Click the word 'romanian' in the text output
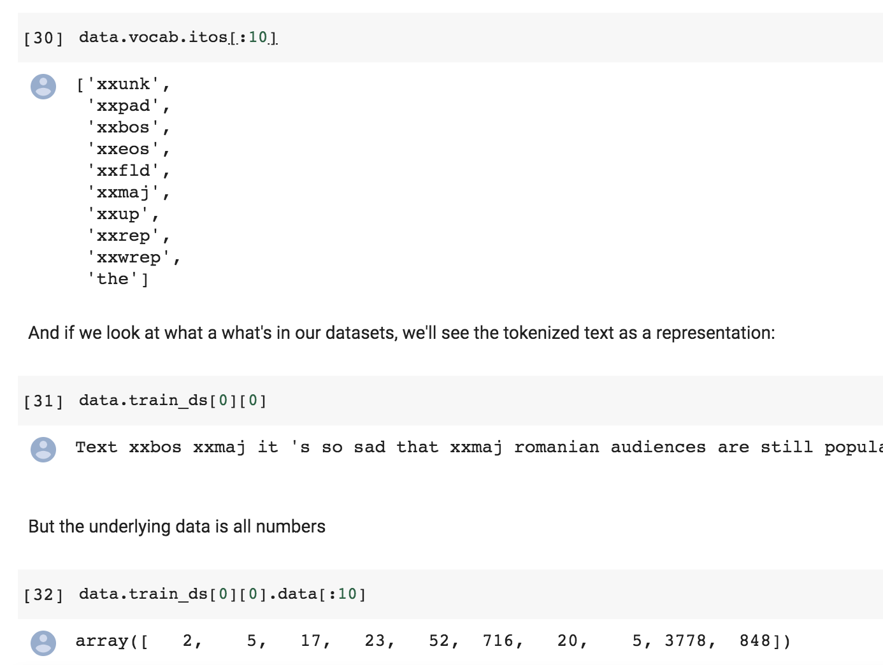This screenshot has height=665, width=883. (x=556, y=447)
